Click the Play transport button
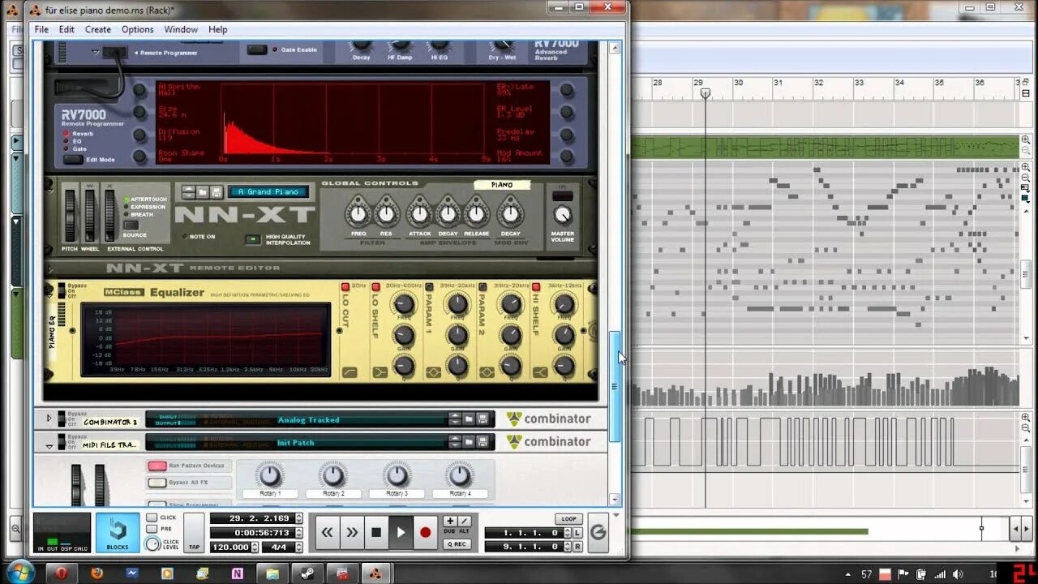Viewport: 1038px width, 584px height. 401,532
